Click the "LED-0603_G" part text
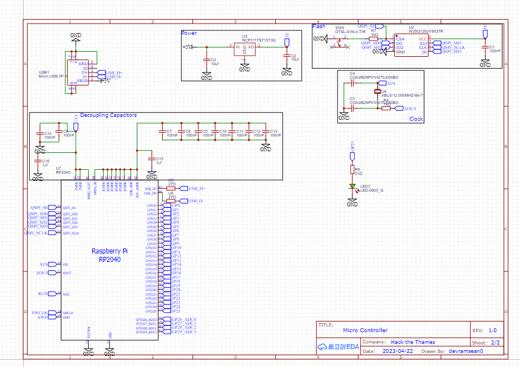This screenshot has width=520, height=367. coord(372,190)
